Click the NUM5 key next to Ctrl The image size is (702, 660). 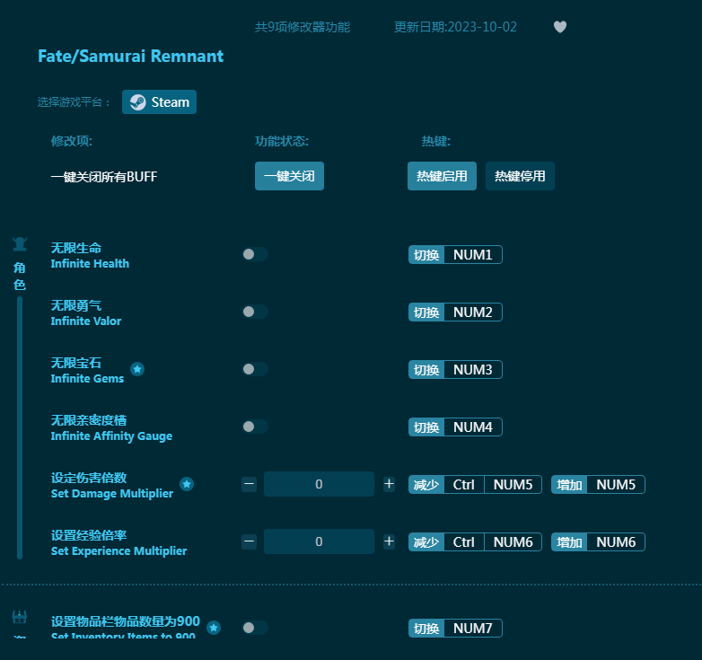(x=513, y=485)
